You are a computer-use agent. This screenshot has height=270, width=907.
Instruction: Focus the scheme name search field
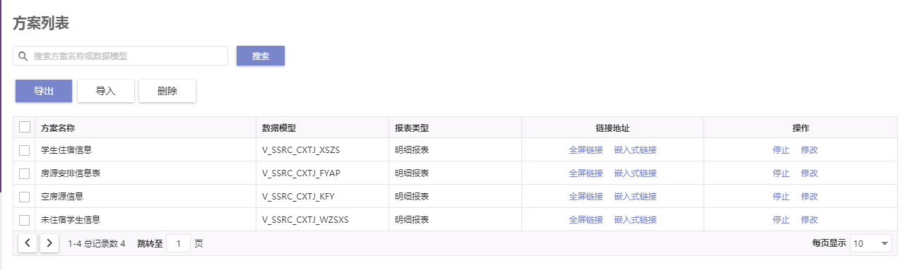tap(121, 56)
